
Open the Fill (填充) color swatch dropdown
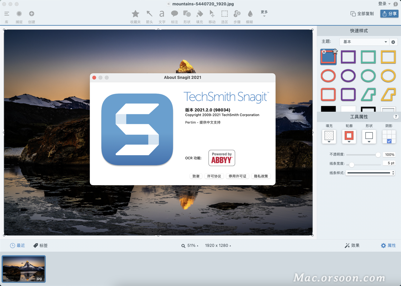point(329,137)
